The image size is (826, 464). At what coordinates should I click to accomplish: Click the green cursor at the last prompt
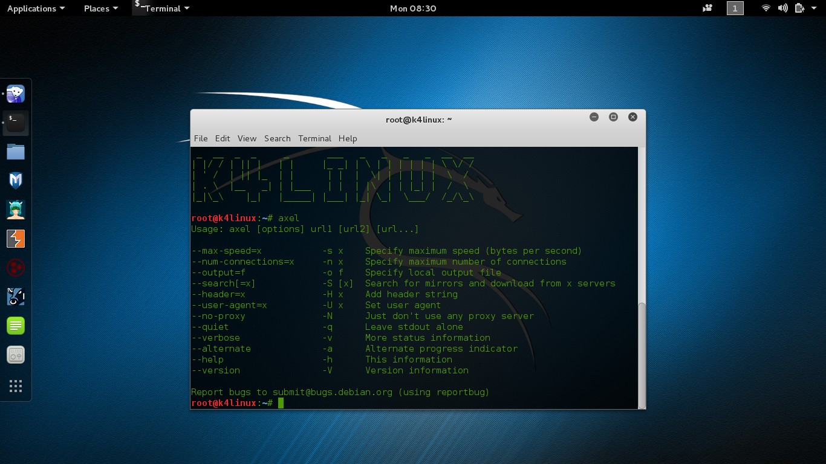click(x=281, y=403)
